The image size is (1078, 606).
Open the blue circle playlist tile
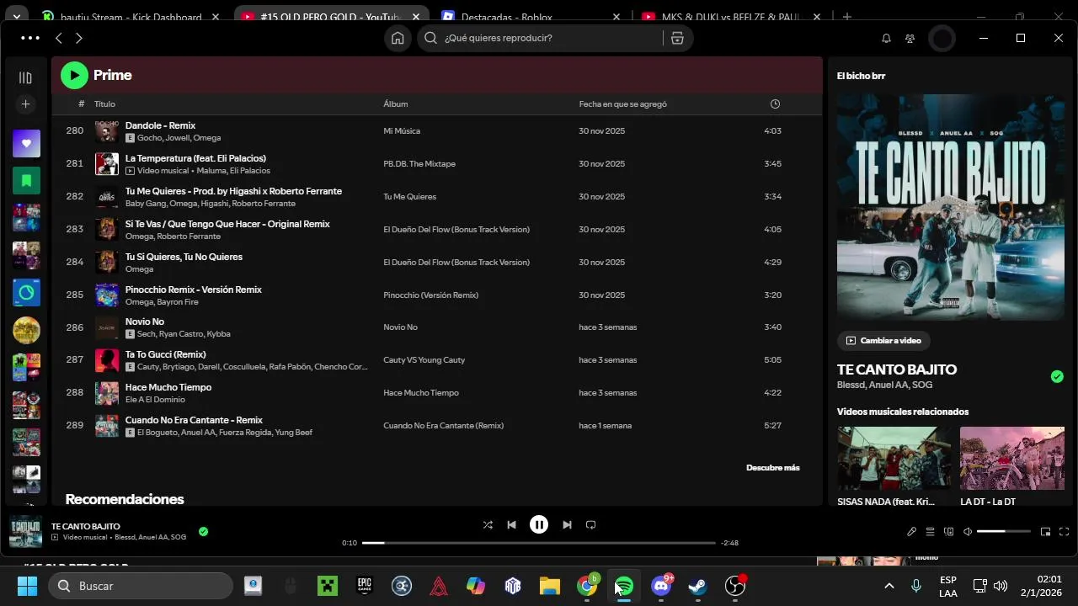(x=26, y=292)
